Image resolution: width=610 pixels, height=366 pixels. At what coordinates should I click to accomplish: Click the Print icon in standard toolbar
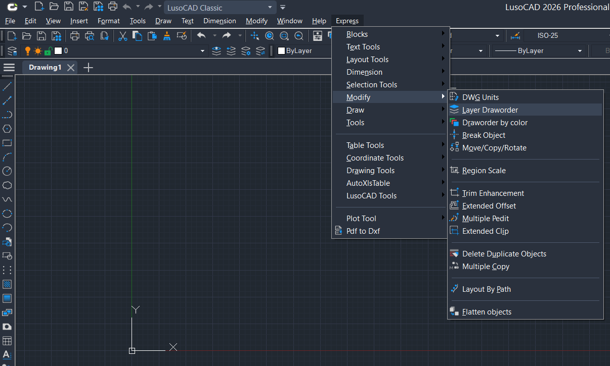click(75, 36)
